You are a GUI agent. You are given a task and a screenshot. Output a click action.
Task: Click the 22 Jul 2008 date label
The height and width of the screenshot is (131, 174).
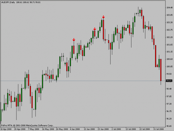click(x=144, y=129)
